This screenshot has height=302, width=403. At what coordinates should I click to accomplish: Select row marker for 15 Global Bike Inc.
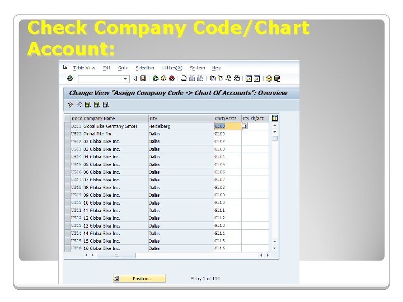(x=68, y=241)
